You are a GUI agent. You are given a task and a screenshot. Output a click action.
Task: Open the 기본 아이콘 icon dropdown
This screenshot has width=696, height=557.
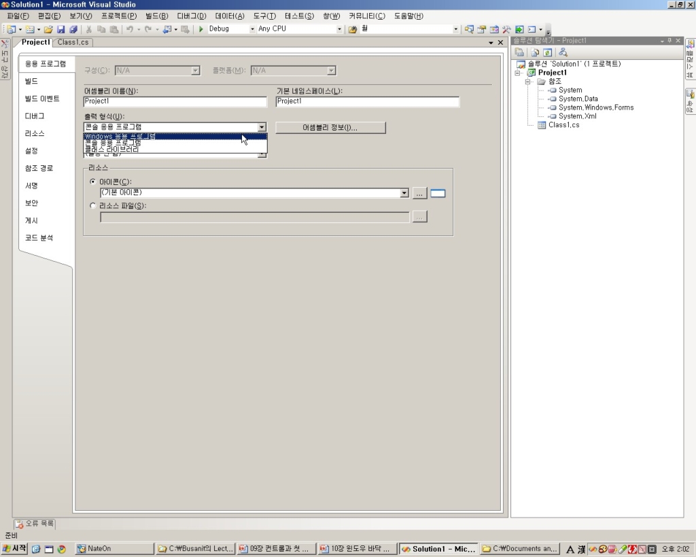[x=404, y=192]
